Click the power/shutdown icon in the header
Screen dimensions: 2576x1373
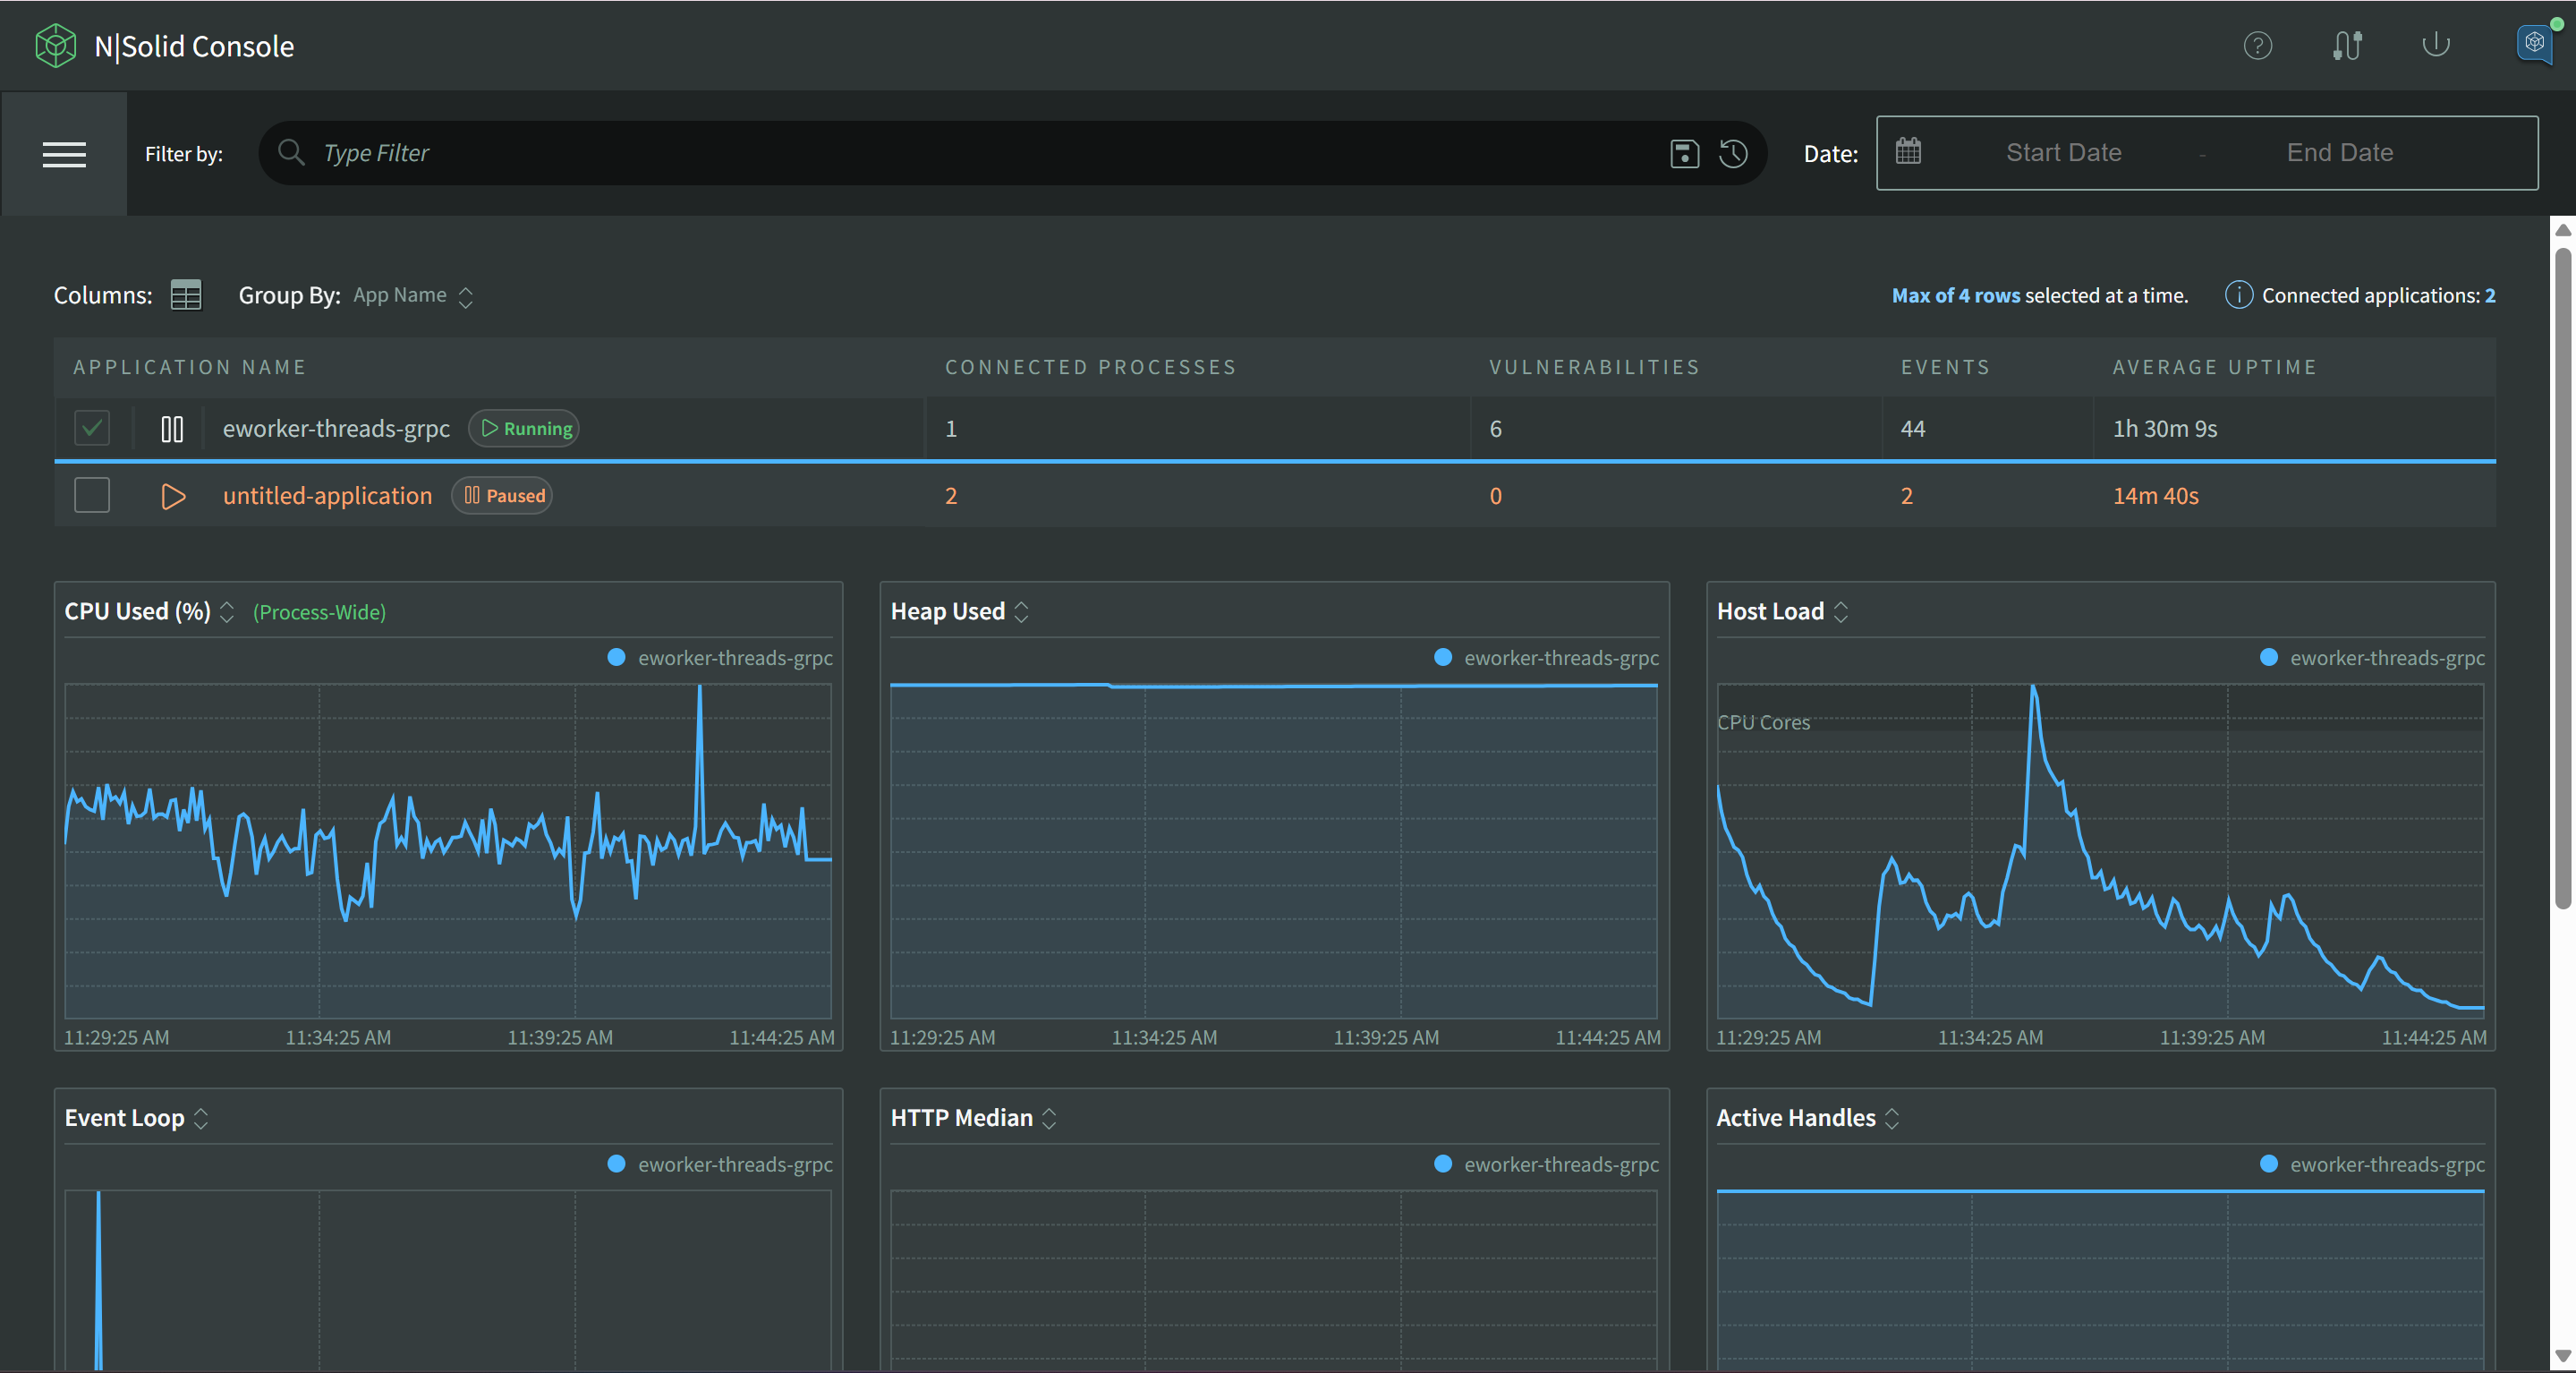(2435, 45)
